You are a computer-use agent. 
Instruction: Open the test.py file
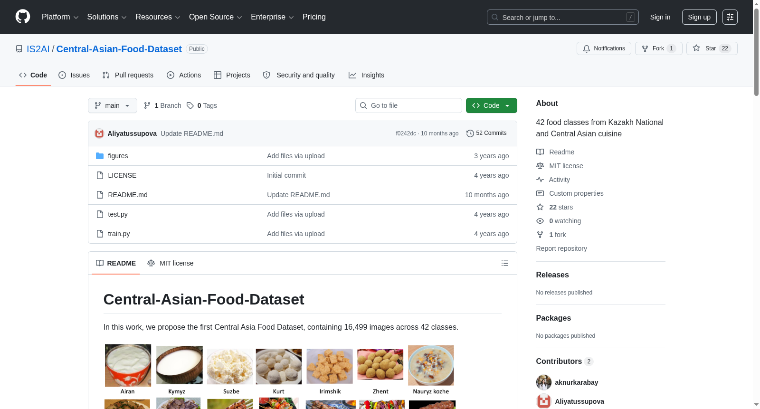pos(118,214)
